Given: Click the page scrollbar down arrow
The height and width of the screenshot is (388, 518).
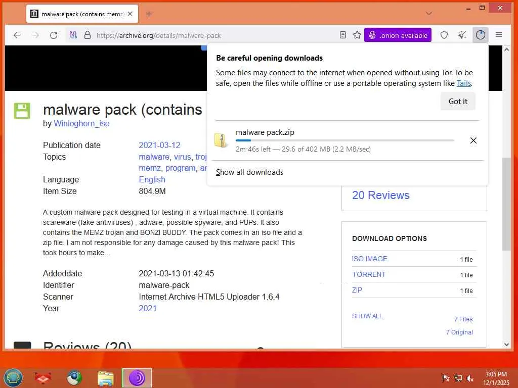Looking at the screenshot, I should (x=506, y=345).
